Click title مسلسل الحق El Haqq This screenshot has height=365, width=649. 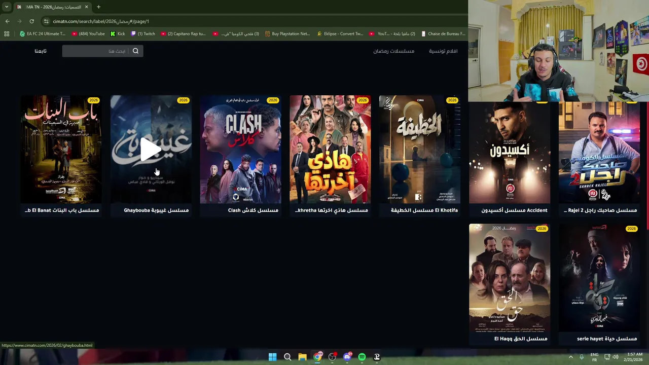pos(521,339)
